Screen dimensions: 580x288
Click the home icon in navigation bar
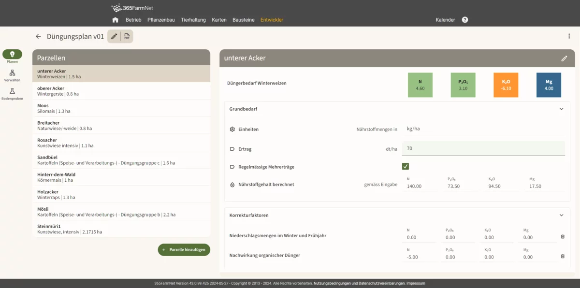115,20
